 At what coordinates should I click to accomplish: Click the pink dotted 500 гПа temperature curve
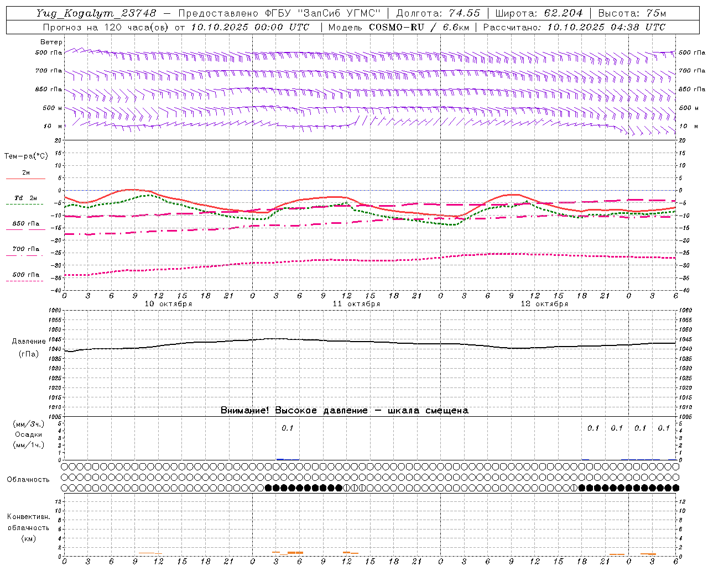pyautogui.click(x=370, y=260)
